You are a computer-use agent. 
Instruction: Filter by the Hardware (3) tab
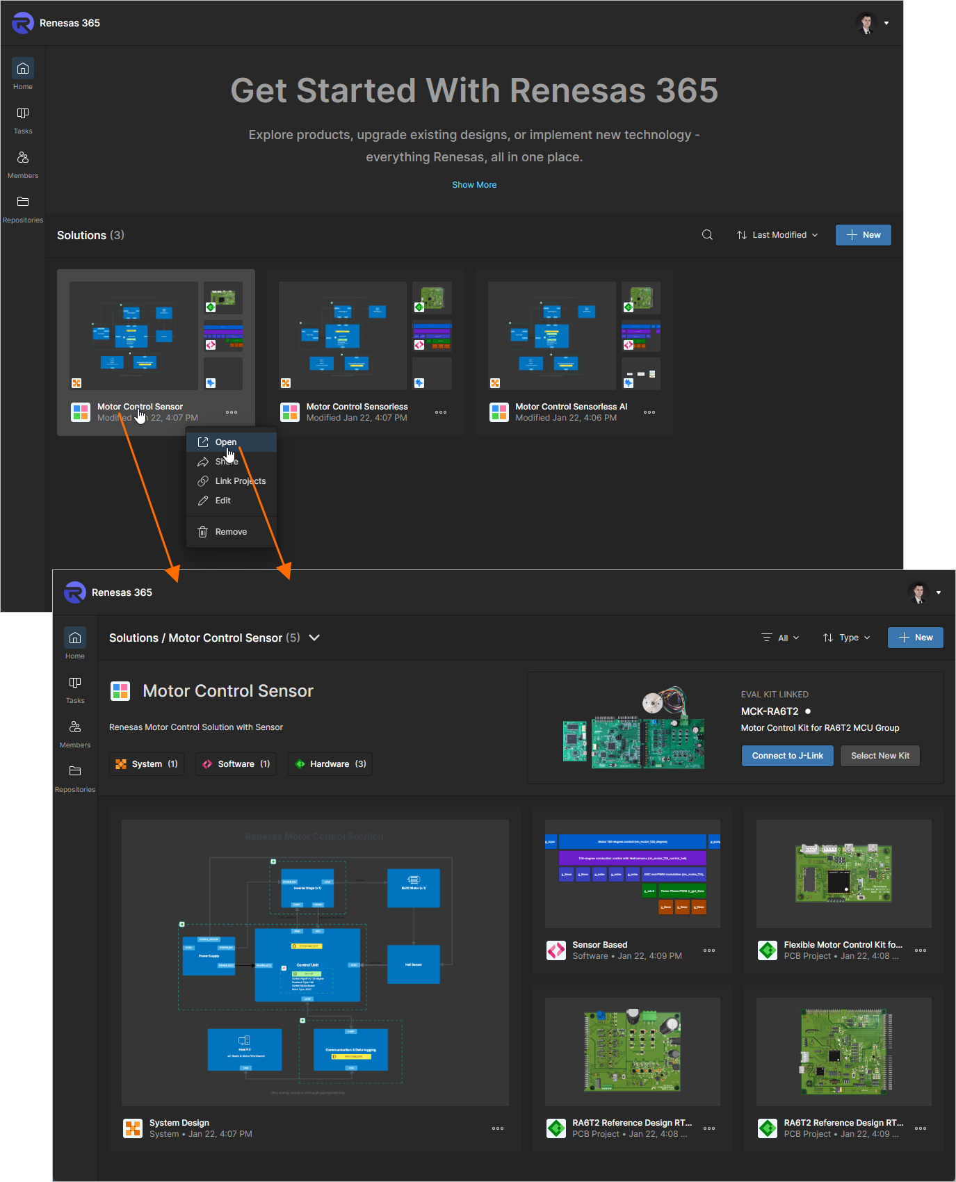330,764
